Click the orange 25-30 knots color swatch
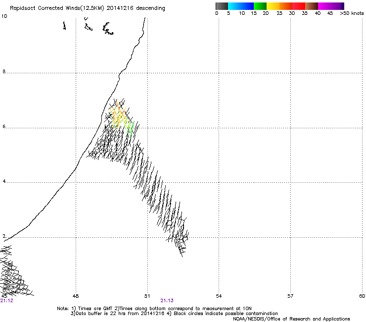 (286, 6)
